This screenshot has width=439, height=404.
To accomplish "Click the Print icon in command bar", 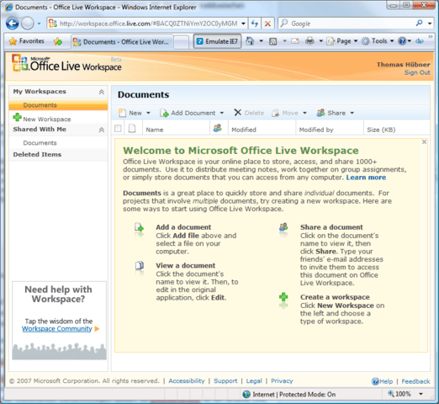I will tap(309, 41).
